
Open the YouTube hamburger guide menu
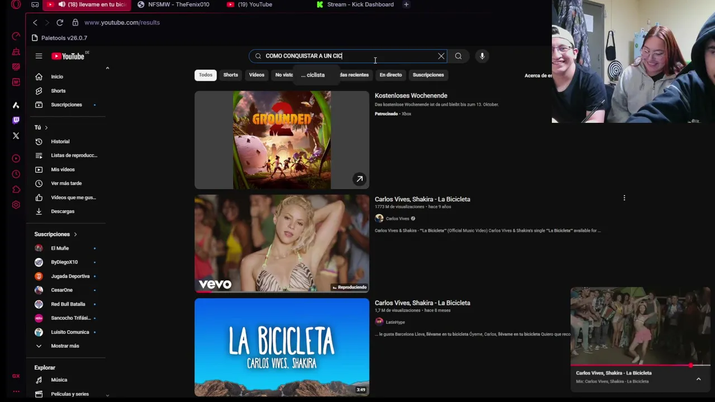tap(39, 56)
